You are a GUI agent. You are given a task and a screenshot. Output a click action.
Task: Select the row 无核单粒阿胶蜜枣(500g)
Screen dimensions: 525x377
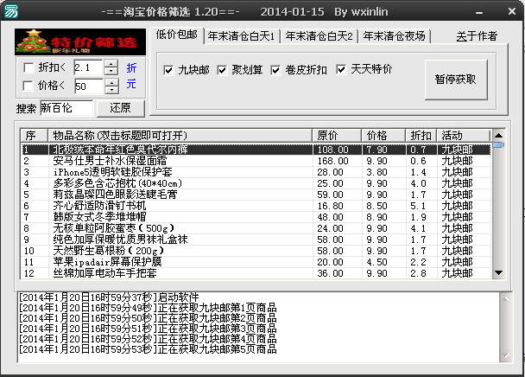point(256,228)
